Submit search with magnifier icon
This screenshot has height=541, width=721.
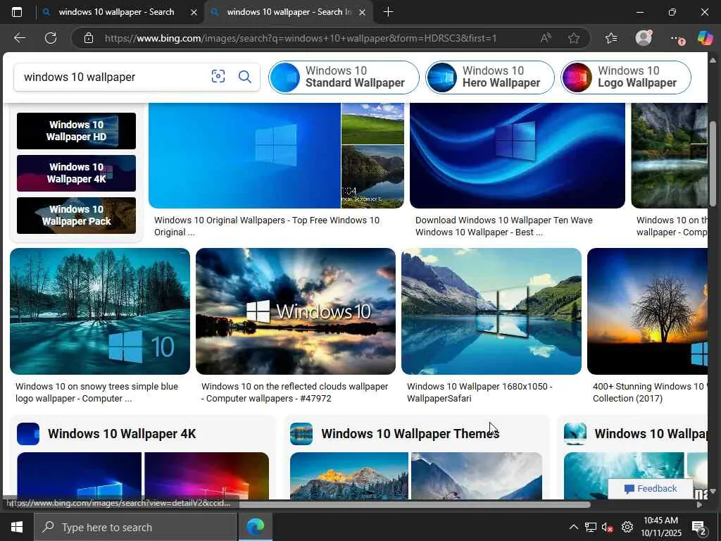(245, 76)
